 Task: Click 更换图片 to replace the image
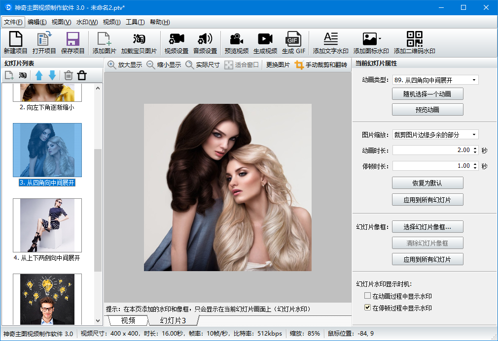click(x=278, y=64)
